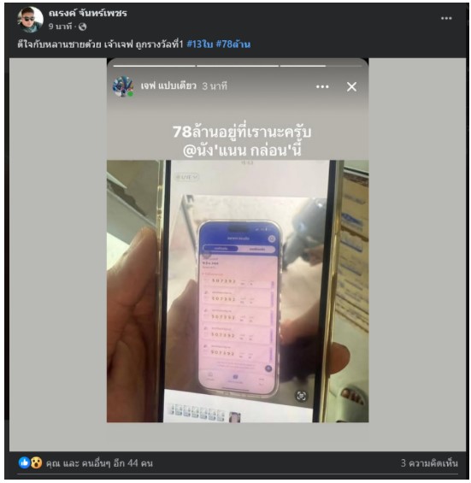
Task: Click the 9 นาที post timestamp
Action: click(x=60, y=27)
